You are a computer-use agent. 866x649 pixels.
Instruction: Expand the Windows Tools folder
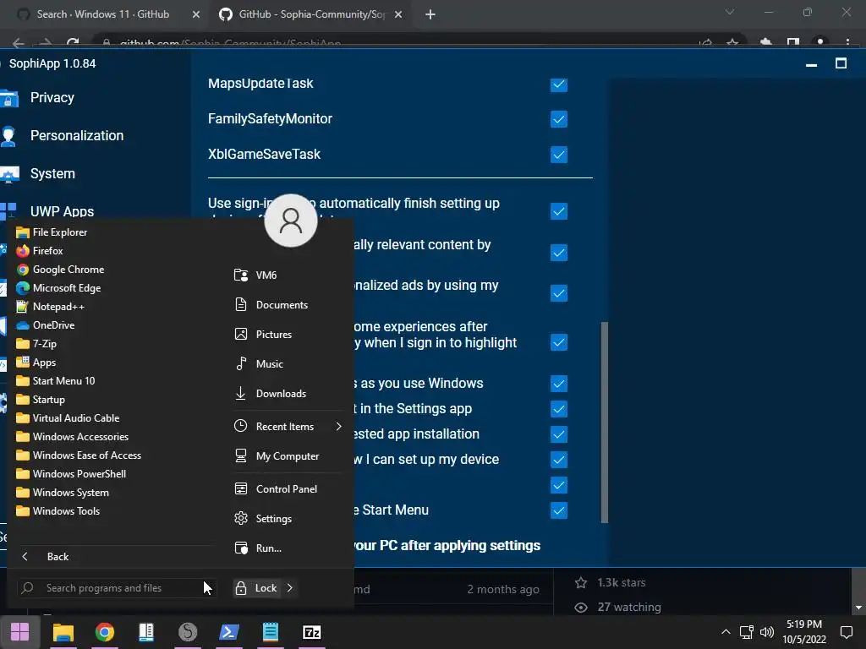[x=58, y=511]
